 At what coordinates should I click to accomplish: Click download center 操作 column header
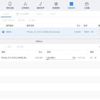pos(92,52)
